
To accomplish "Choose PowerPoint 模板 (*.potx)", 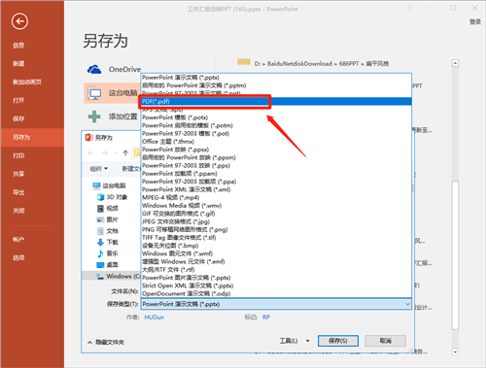I will [x=276, y=117].
